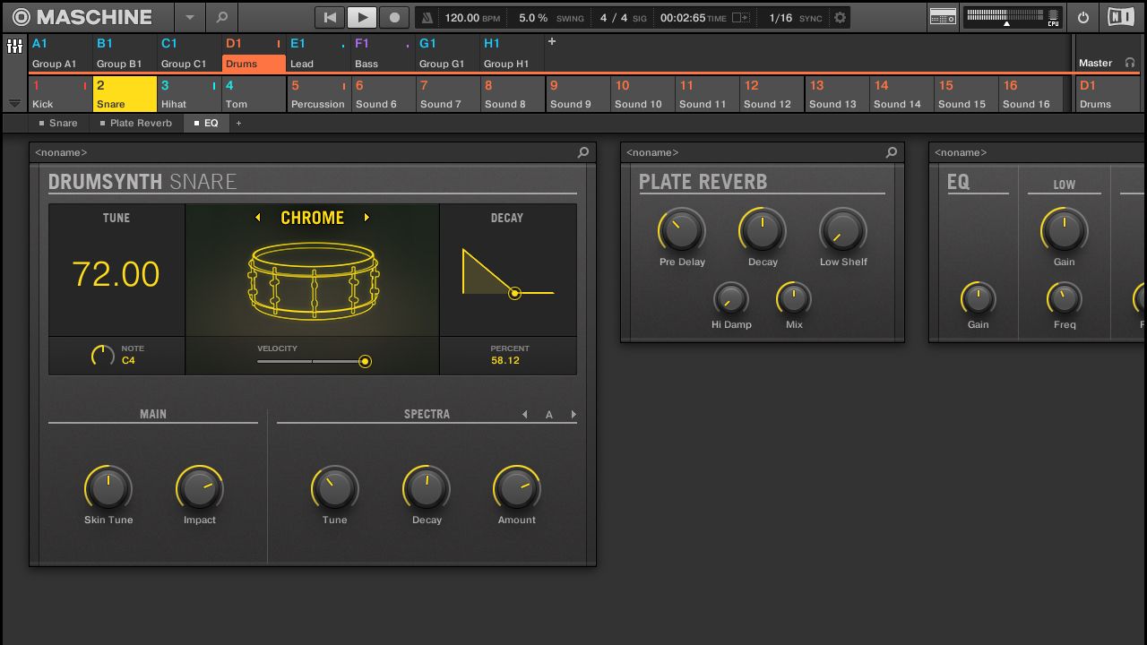1147x645 pixels.
Task: Select Sound 9 slot
Action: [578, 94]
